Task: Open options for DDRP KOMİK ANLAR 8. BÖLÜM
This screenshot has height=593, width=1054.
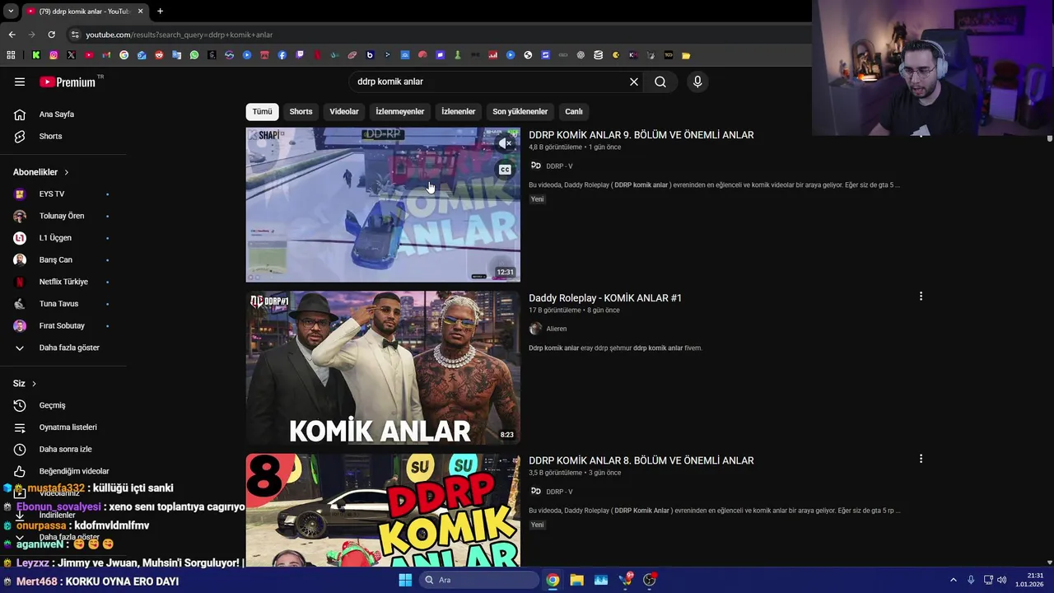Action: [x=921, y=459]
